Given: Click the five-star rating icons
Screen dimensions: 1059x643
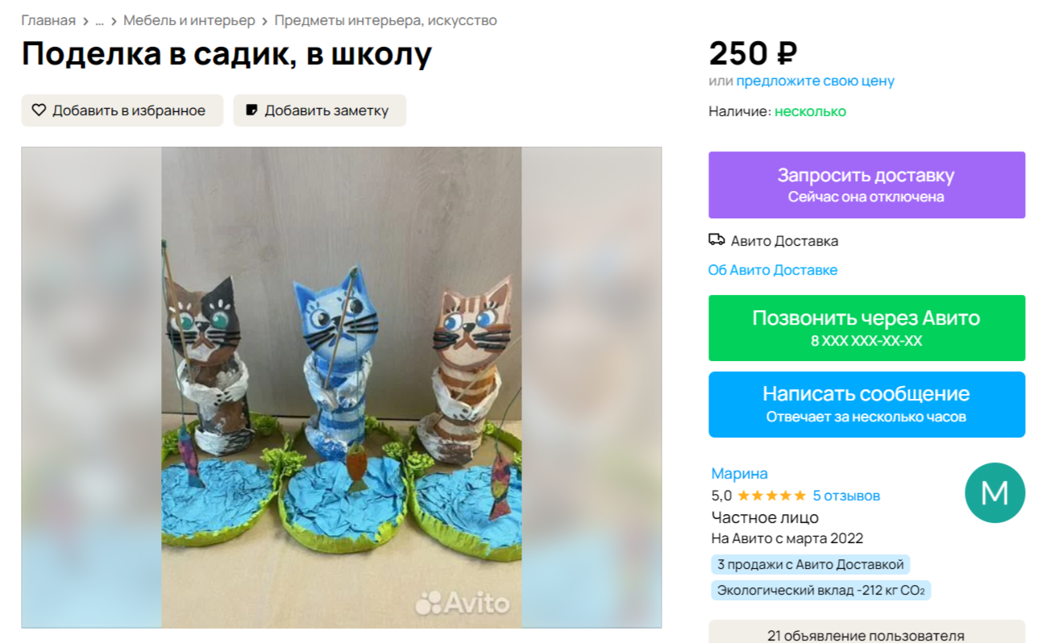Looking at the screenshot, I should (771, 496).
